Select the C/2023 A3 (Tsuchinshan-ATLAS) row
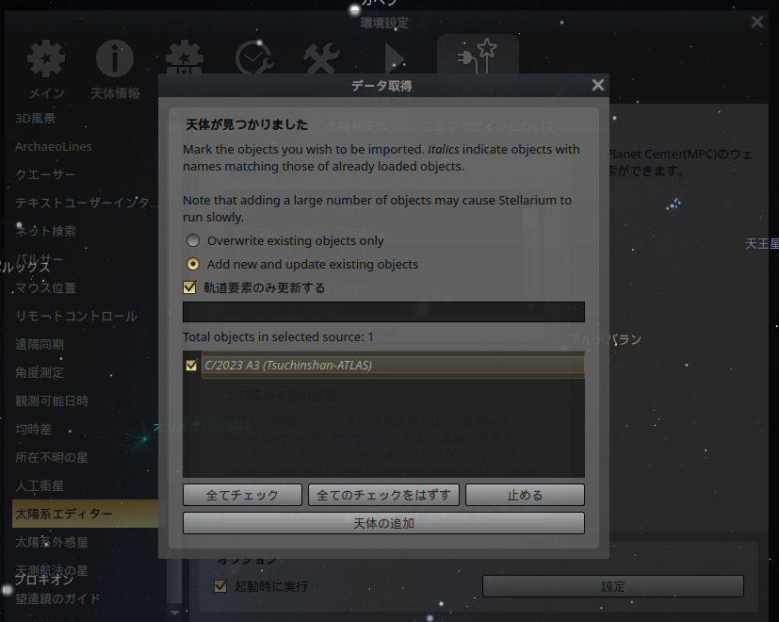This screenshot has width=779, height=622. 393,366
